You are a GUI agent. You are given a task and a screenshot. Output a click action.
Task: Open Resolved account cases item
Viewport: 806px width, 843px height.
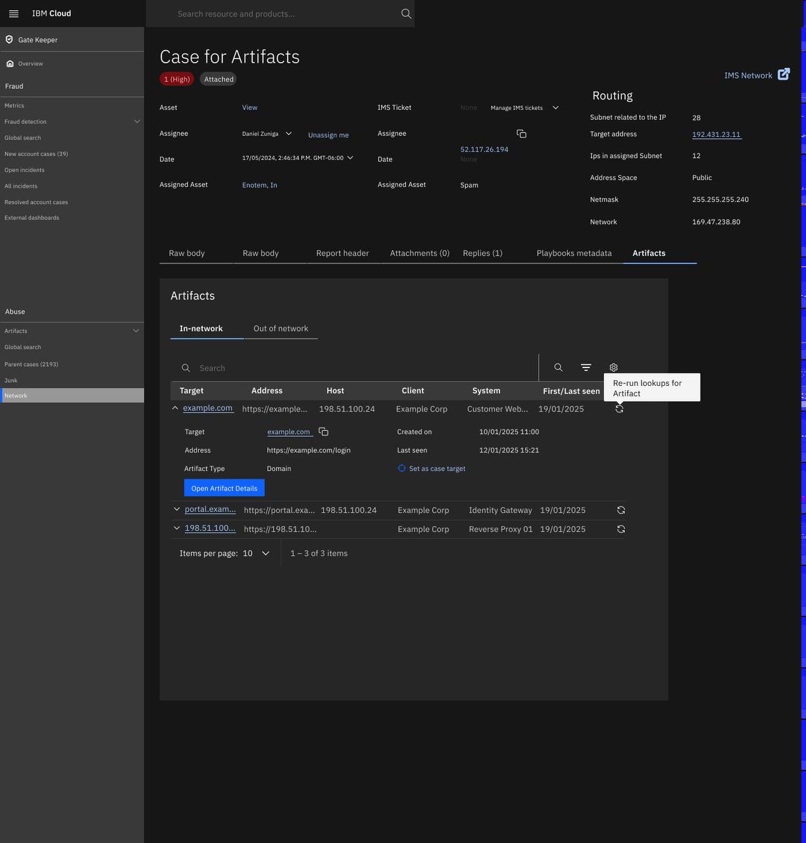tap(36, 202)
